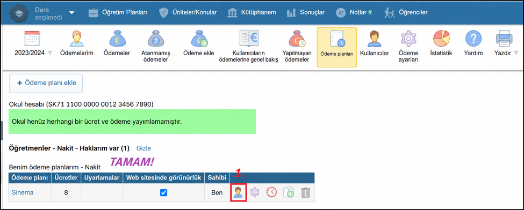The image size is (524, 210).
Task: Click the Sinema row user icon
Action: [239, 192]
